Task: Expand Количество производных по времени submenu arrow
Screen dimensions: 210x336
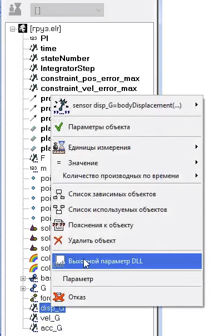Action: click(197, 176)
